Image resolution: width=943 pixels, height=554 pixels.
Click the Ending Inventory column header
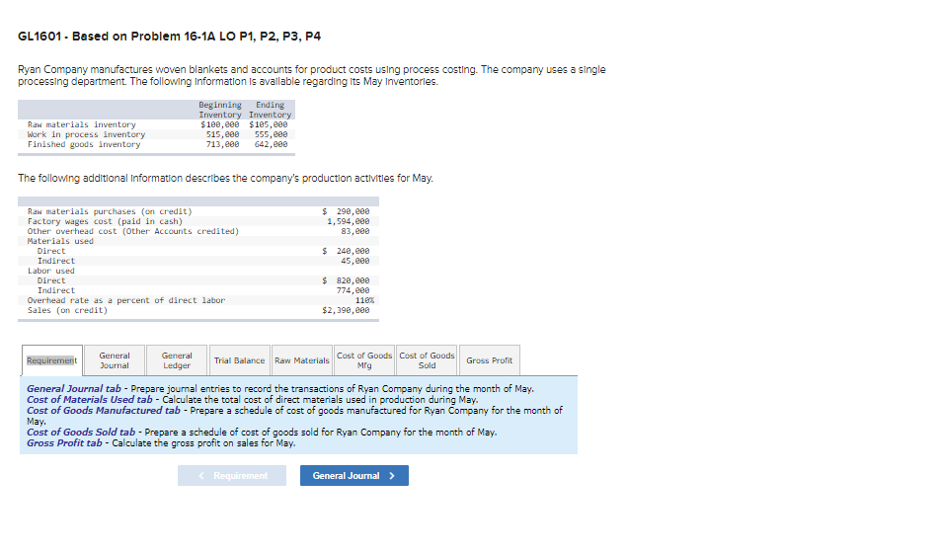(270, 110)
